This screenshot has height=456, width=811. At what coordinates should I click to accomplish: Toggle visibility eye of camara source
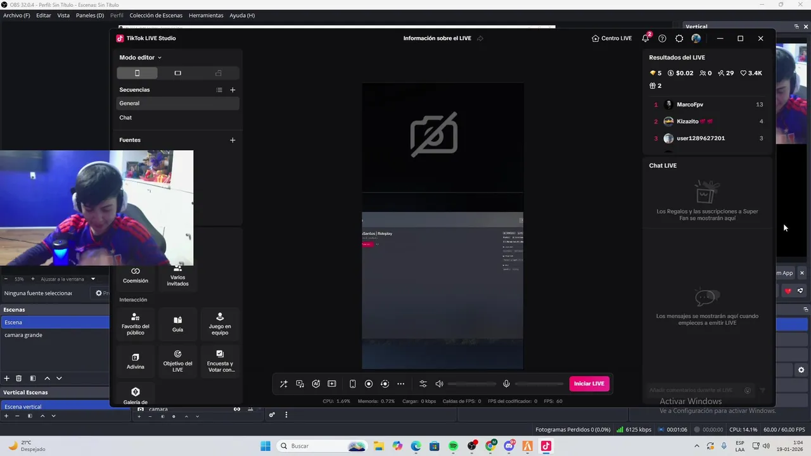[237, 409]
